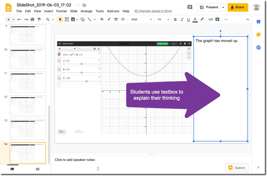Open the Add-ons menu
The width and height of the screenshot is (267, 176).
pos(113,11)
